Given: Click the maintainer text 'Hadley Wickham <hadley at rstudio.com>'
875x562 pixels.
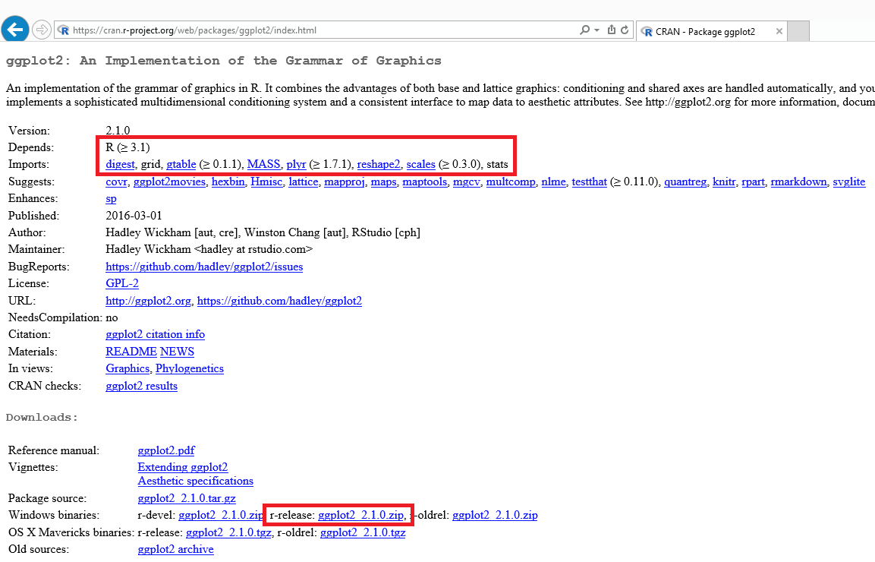Looking at the screenshot, I should point(209,249).
